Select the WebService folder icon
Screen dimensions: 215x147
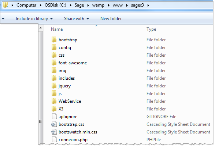coord(54,101)
